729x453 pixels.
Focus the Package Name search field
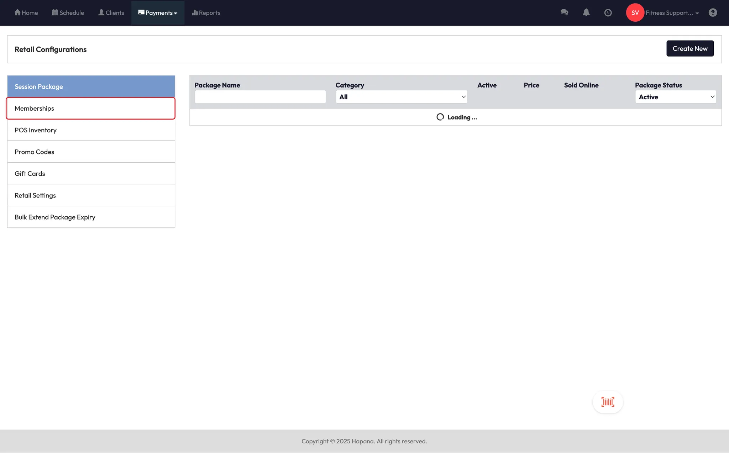[x=260, y=97]
